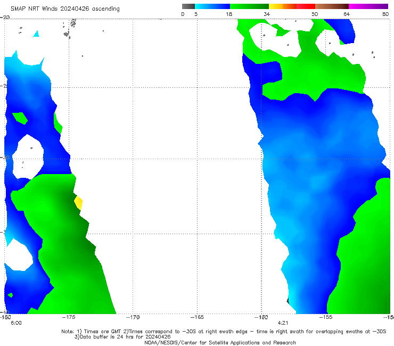Click the '-165' longitude axis label
Screen dimensions: 394x346
coord(197,317)
